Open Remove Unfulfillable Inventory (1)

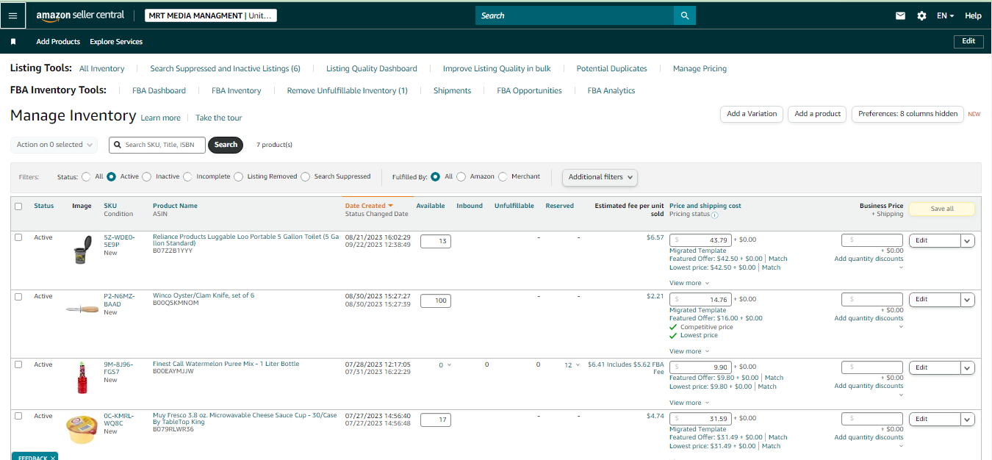click(347, 90)
